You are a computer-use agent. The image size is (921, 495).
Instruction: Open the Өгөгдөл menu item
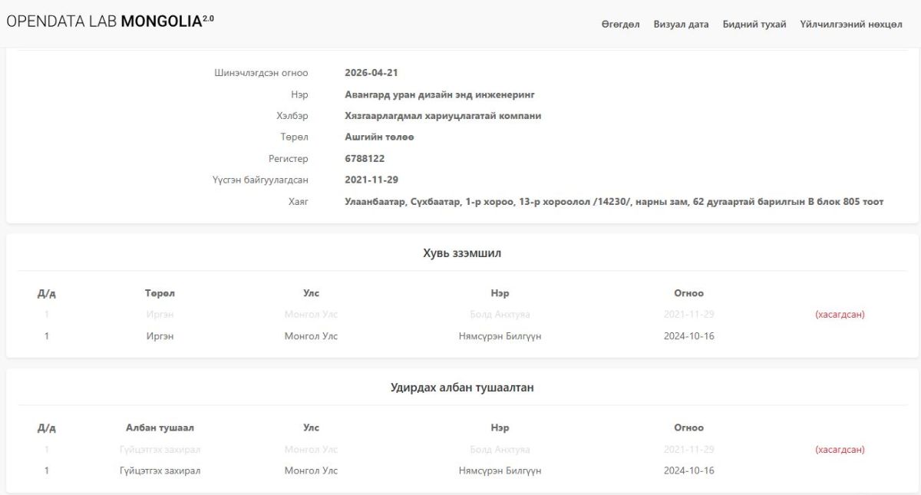tap(620, 25)
